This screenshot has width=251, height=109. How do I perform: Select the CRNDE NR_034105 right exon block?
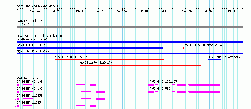[x=100, y=92]
